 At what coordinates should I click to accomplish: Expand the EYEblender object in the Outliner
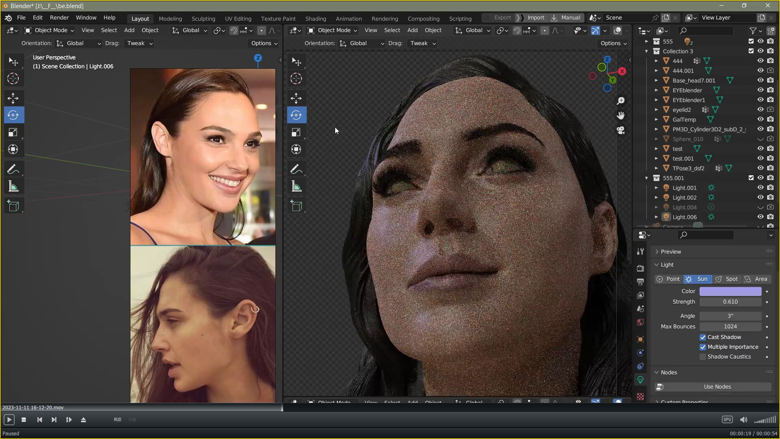tap(657, 90)
